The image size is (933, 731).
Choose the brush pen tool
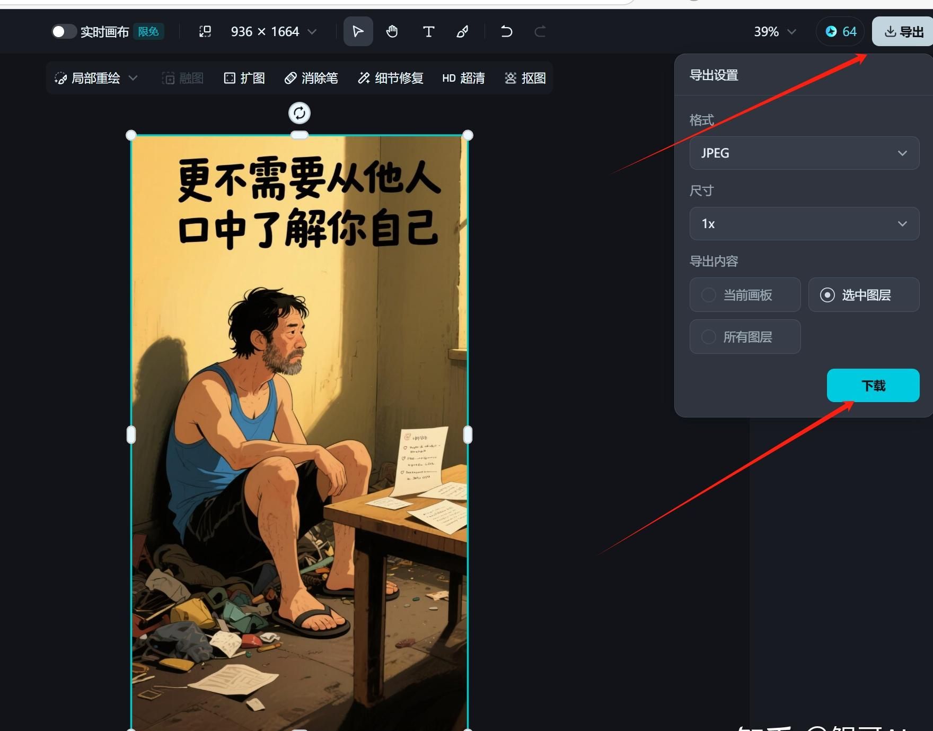462,32
